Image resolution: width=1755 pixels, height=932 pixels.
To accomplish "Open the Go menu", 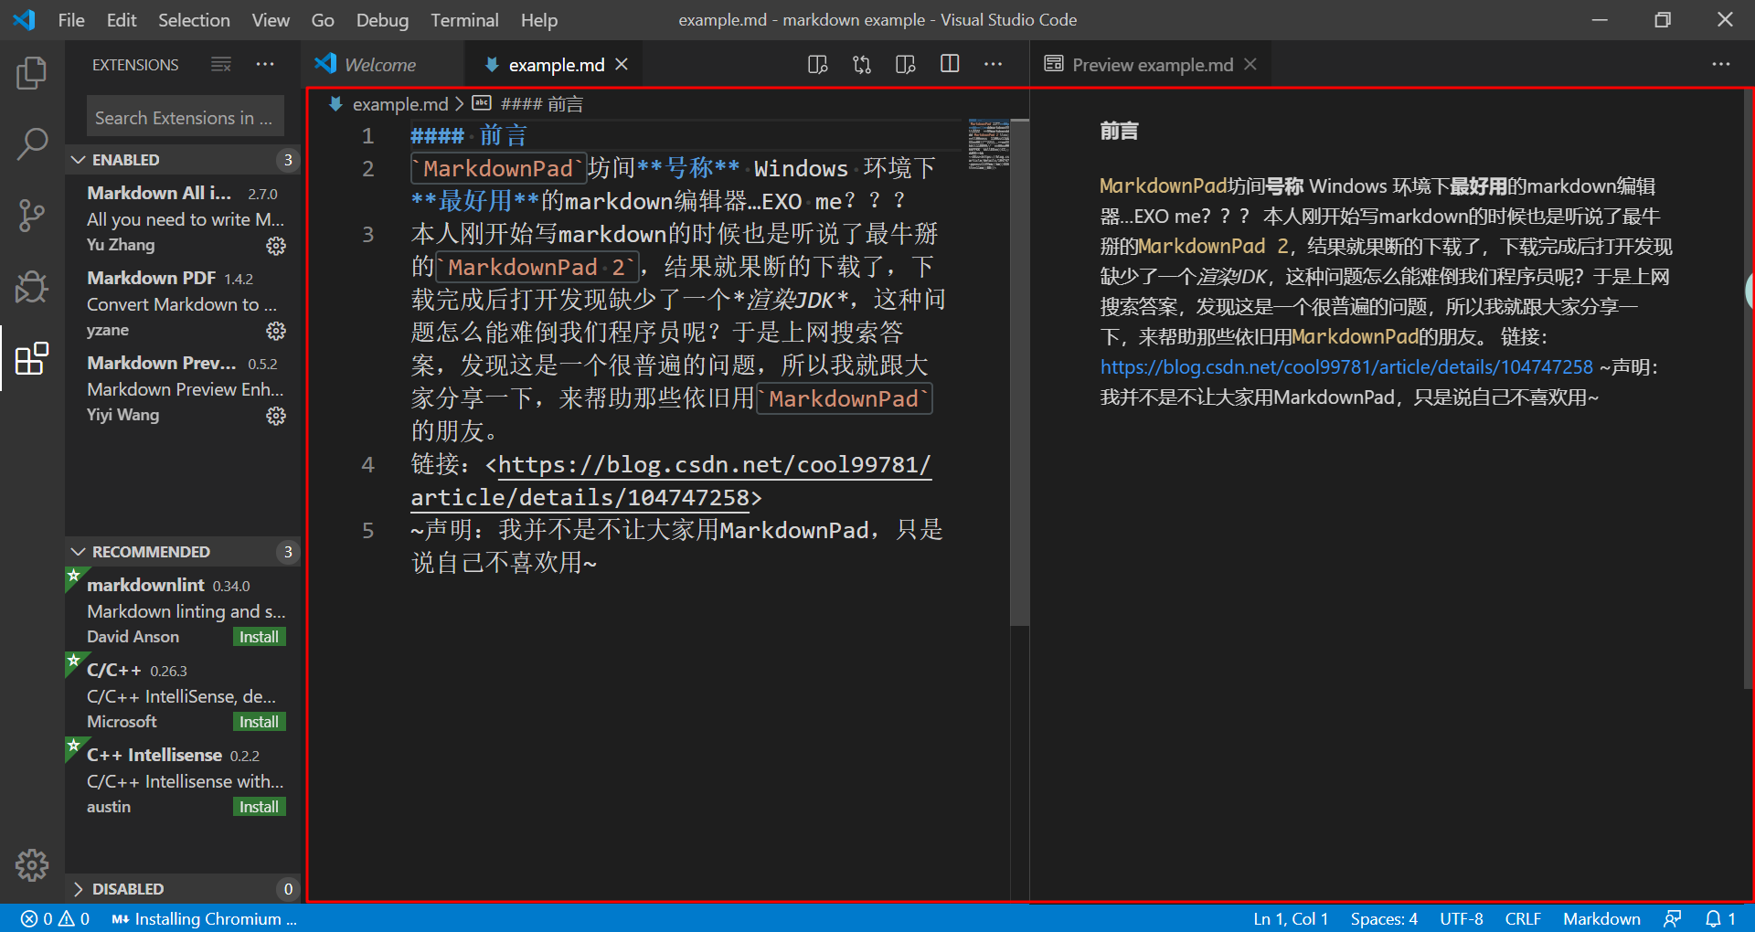I will tap(323, 20).
